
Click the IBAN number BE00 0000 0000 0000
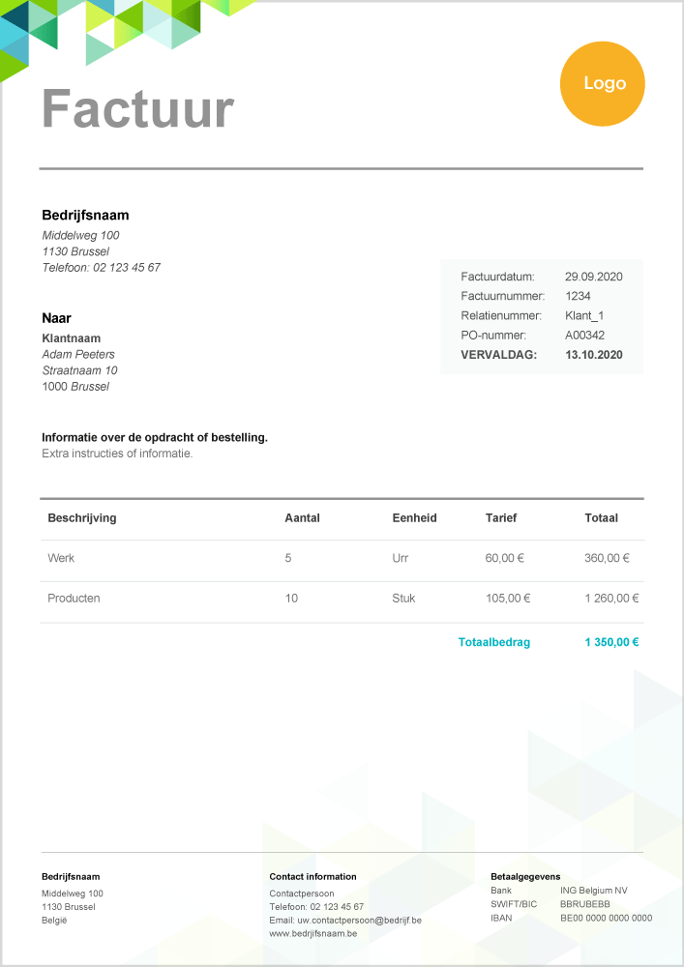point(606,919)
